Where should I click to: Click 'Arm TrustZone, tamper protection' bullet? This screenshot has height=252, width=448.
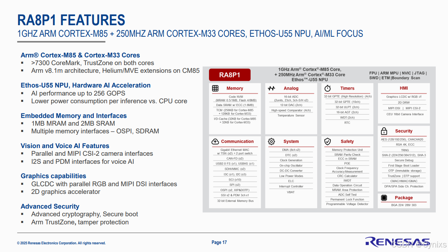tap(80, 222)
